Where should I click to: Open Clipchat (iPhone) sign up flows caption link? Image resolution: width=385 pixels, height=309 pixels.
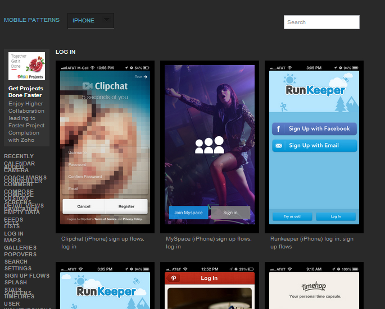click(103, 243)
